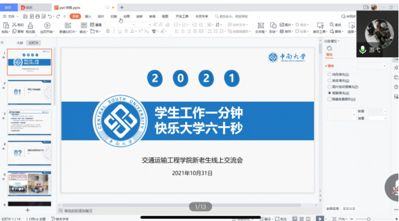Select the solid fill radio option
Viewport: 399px width, 221px height.
[x=329, y=74]
